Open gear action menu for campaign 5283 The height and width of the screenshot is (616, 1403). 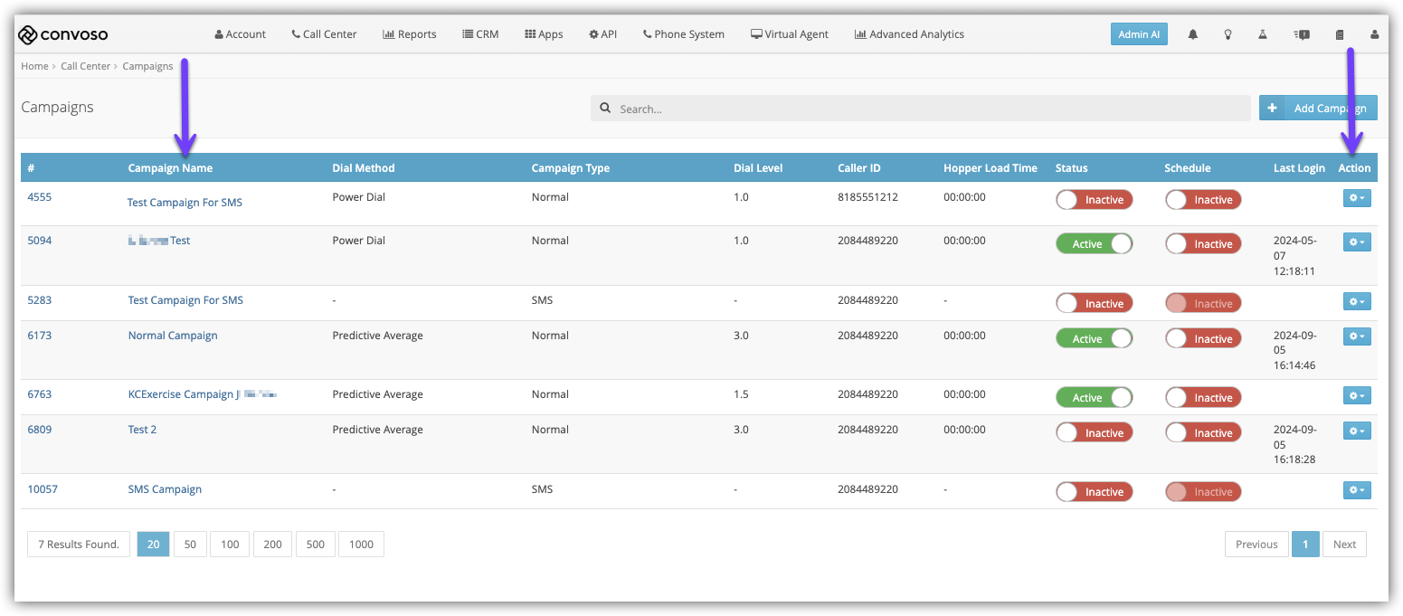1357,301
